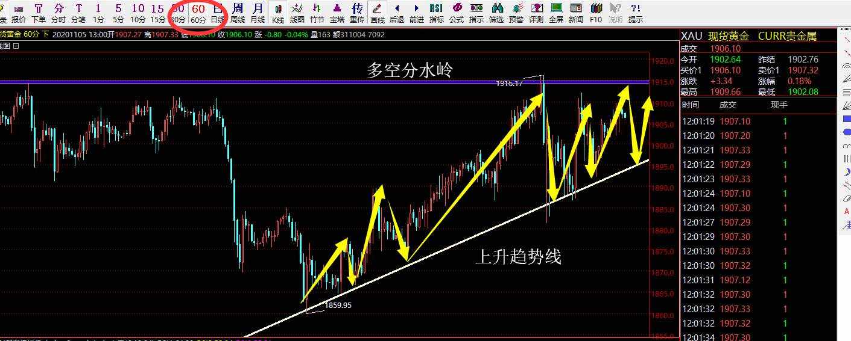Click the 1900.0 price axis label
Image resolution: width=851 pixels, height=341 pixels.
[662, 146]
